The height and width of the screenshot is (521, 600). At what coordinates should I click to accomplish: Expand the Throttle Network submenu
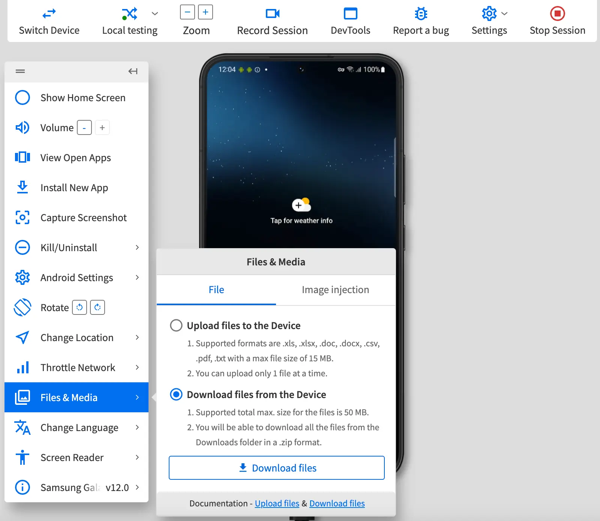137,368
